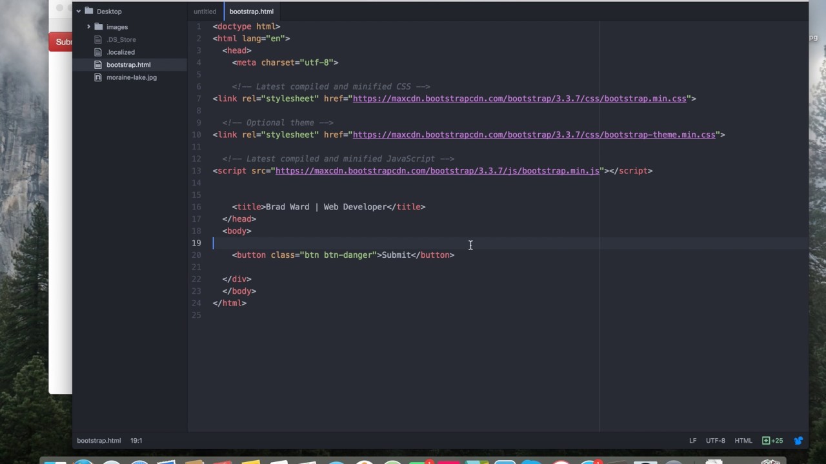
Task: Click the moraine-lake.jpg image file icon
Action: tap(98, 77)
